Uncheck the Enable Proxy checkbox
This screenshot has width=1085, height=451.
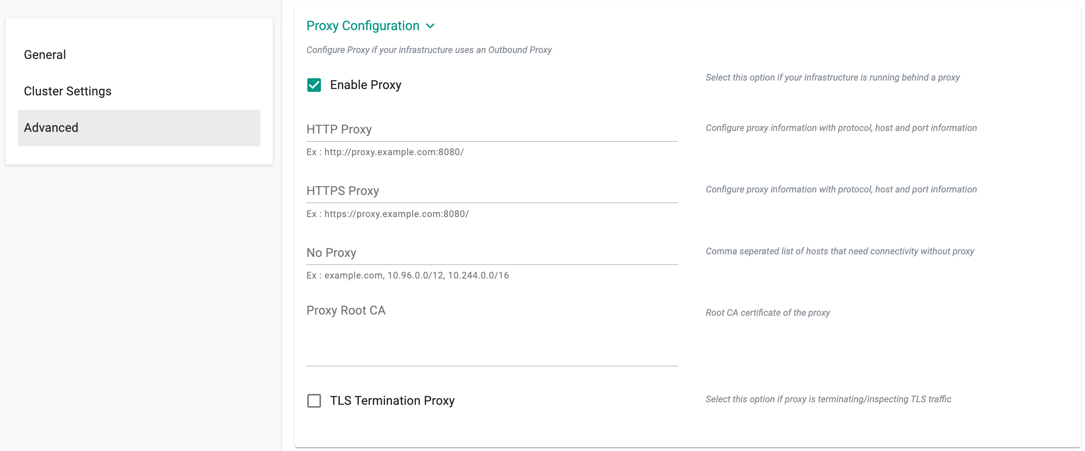coord(314,85)
